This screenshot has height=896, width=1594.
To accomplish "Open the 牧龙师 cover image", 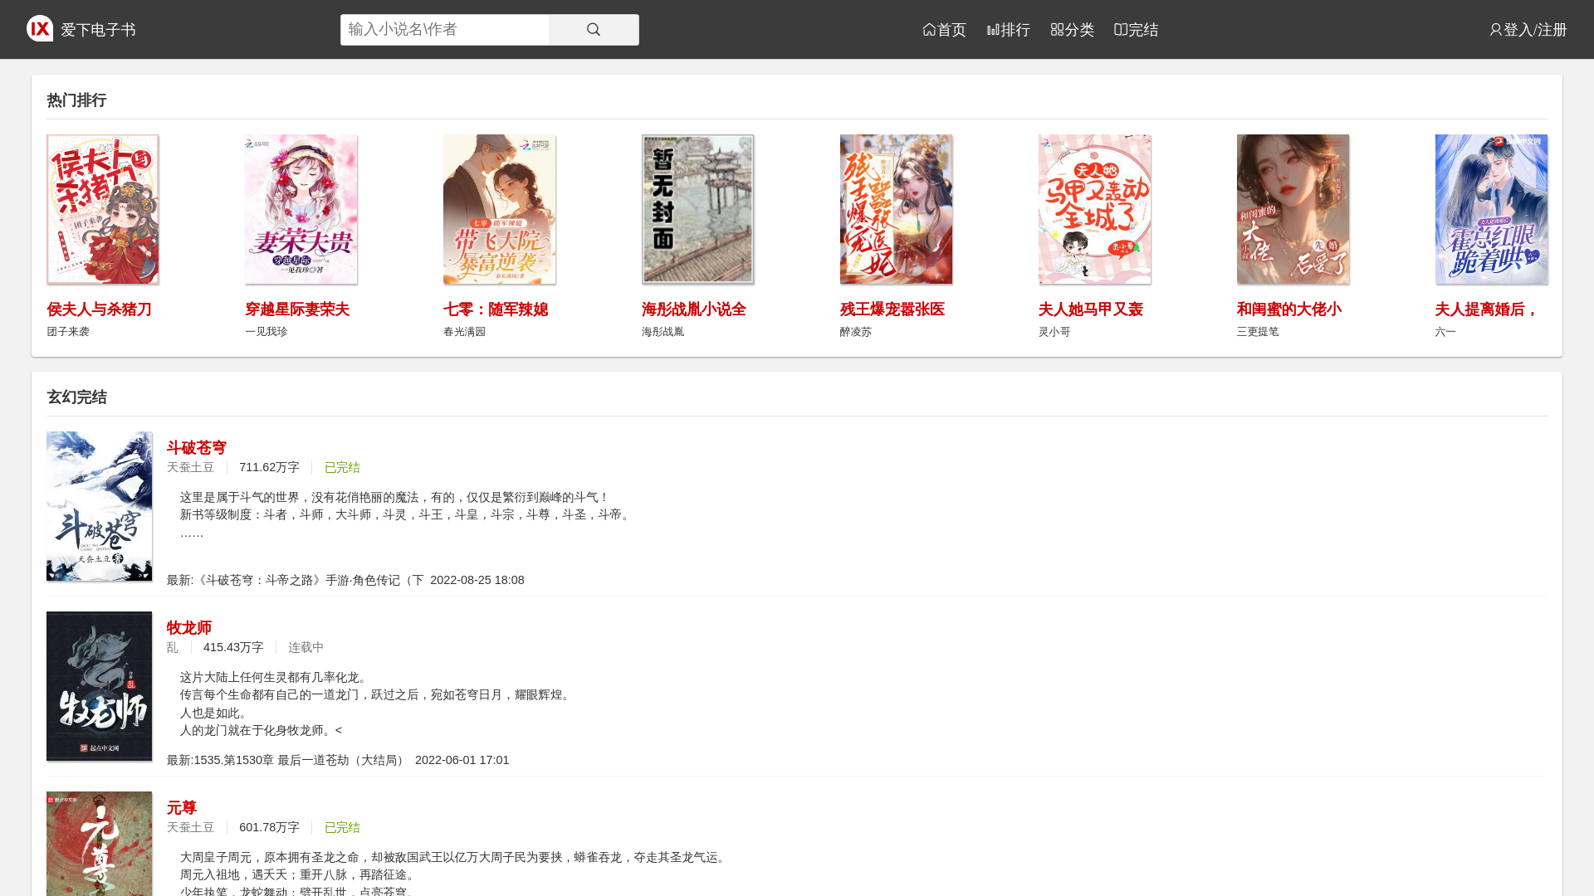I will click(100, 686).
